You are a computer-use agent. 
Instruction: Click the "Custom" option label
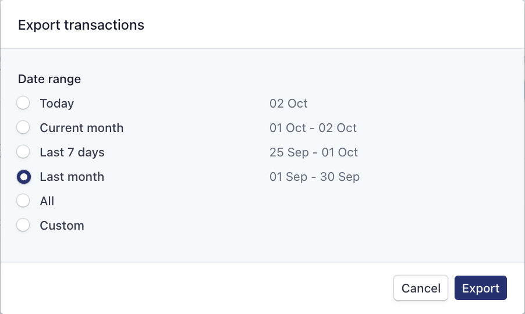click(62, 226)
